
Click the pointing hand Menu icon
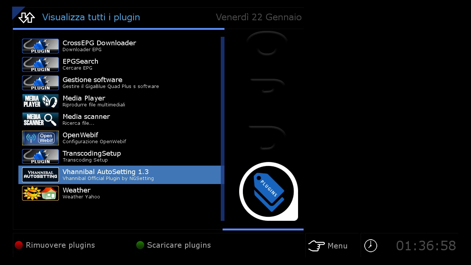tap(316, 245)
